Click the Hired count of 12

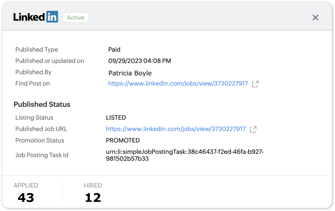(x=93, y=197)
